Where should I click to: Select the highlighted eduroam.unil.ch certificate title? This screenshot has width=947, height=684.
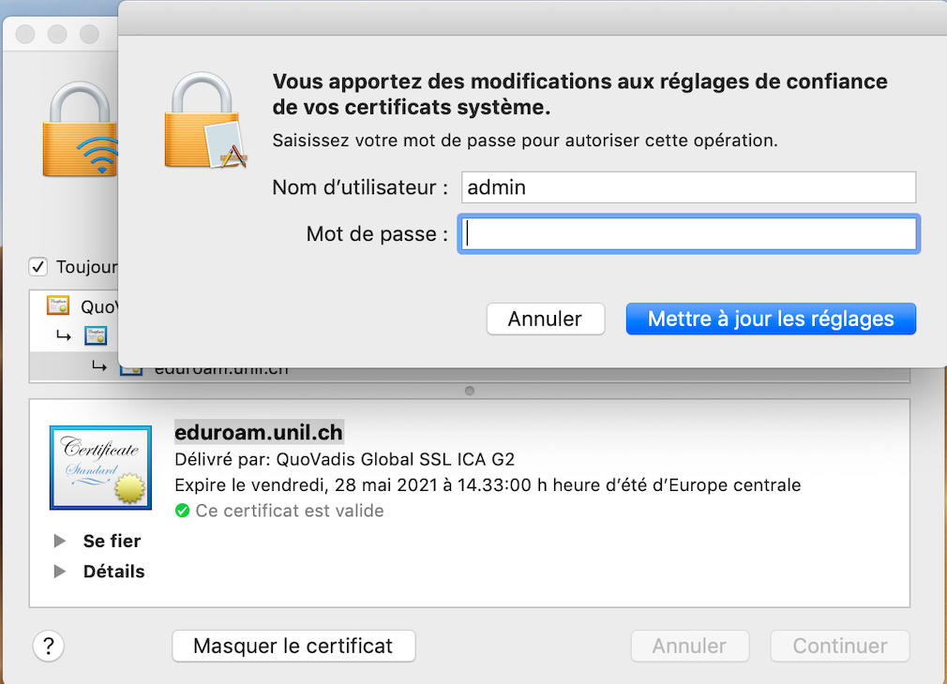point(259,432)
